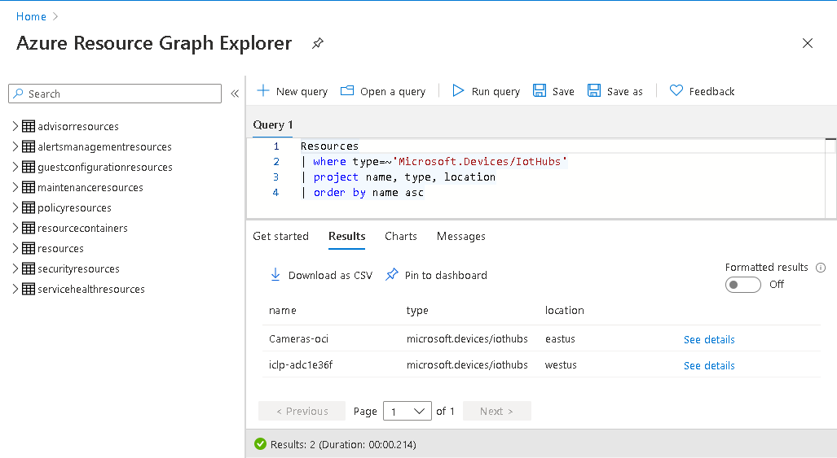Click the Run query label
This screenshot has height=458, width=837.
(x=496, y=92)
